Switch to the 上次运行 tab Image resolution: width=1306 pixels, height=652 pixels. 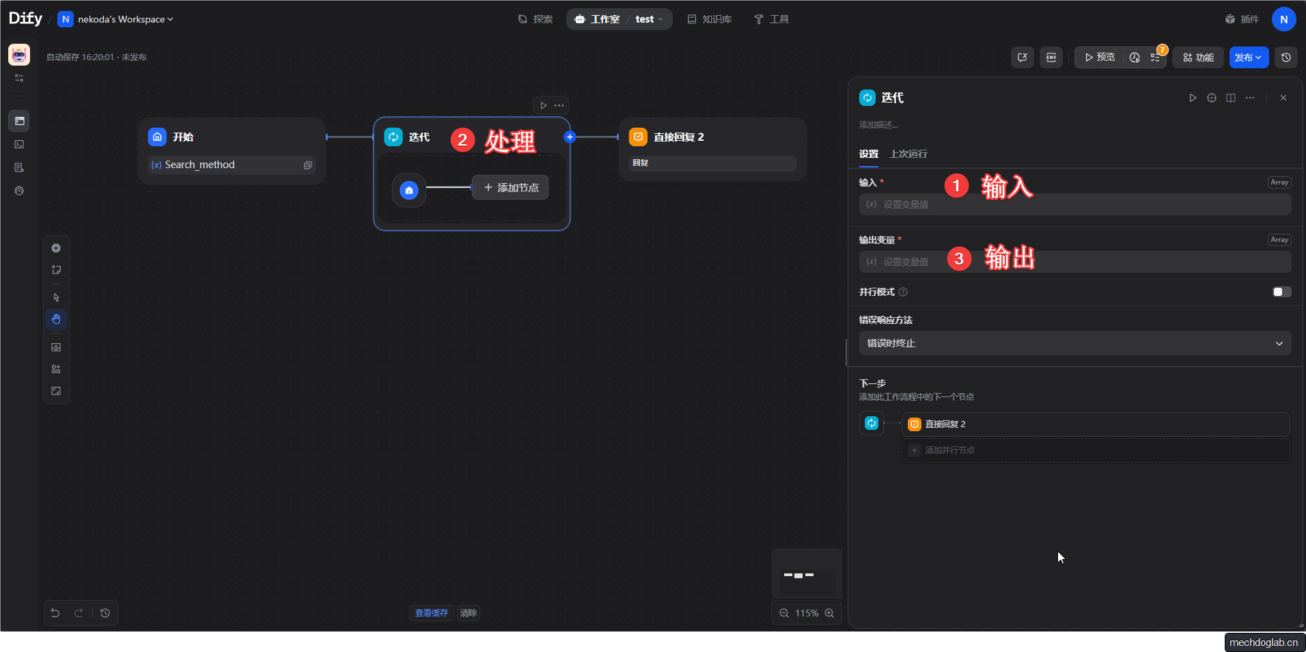click(908, 154)
